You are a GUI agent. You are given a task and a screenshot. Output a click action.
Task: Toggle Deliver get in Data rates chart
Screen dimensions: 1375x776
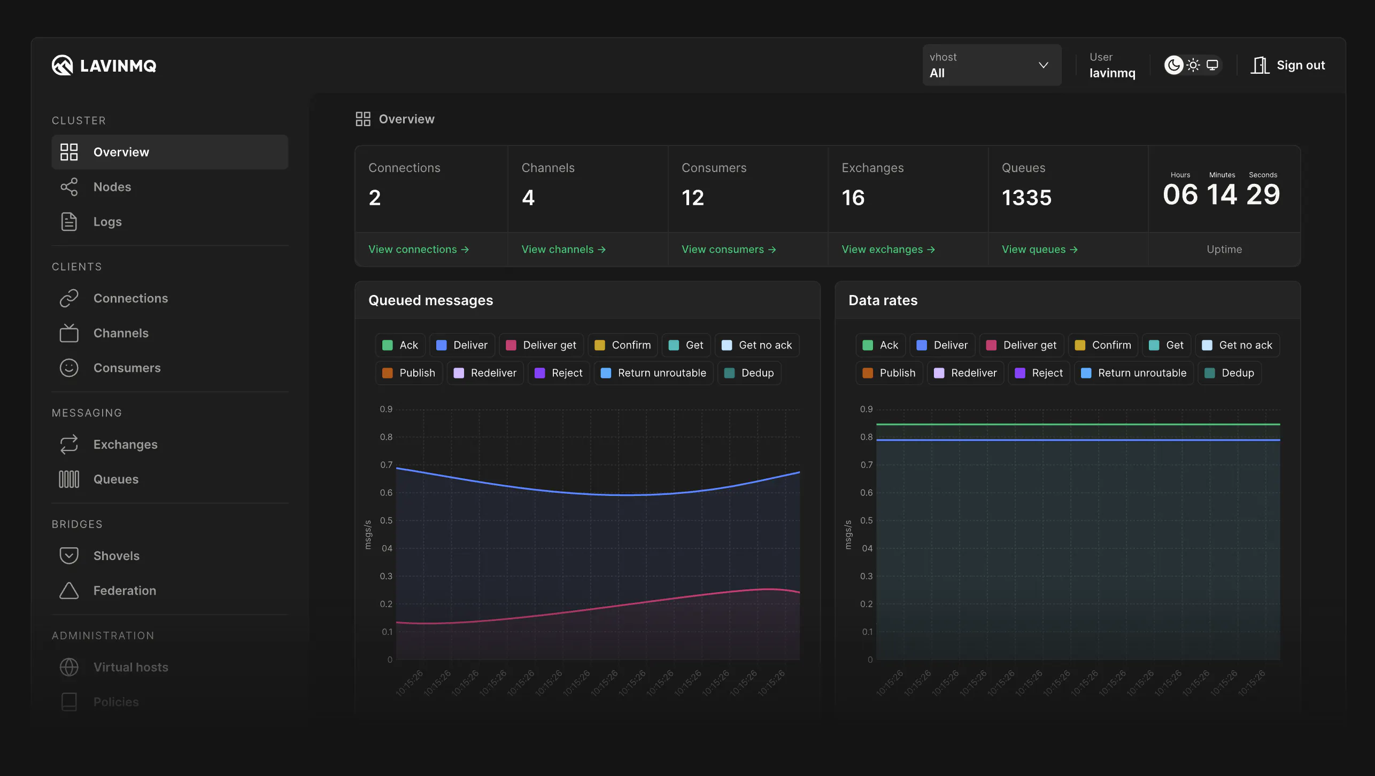click(1022, 345)
